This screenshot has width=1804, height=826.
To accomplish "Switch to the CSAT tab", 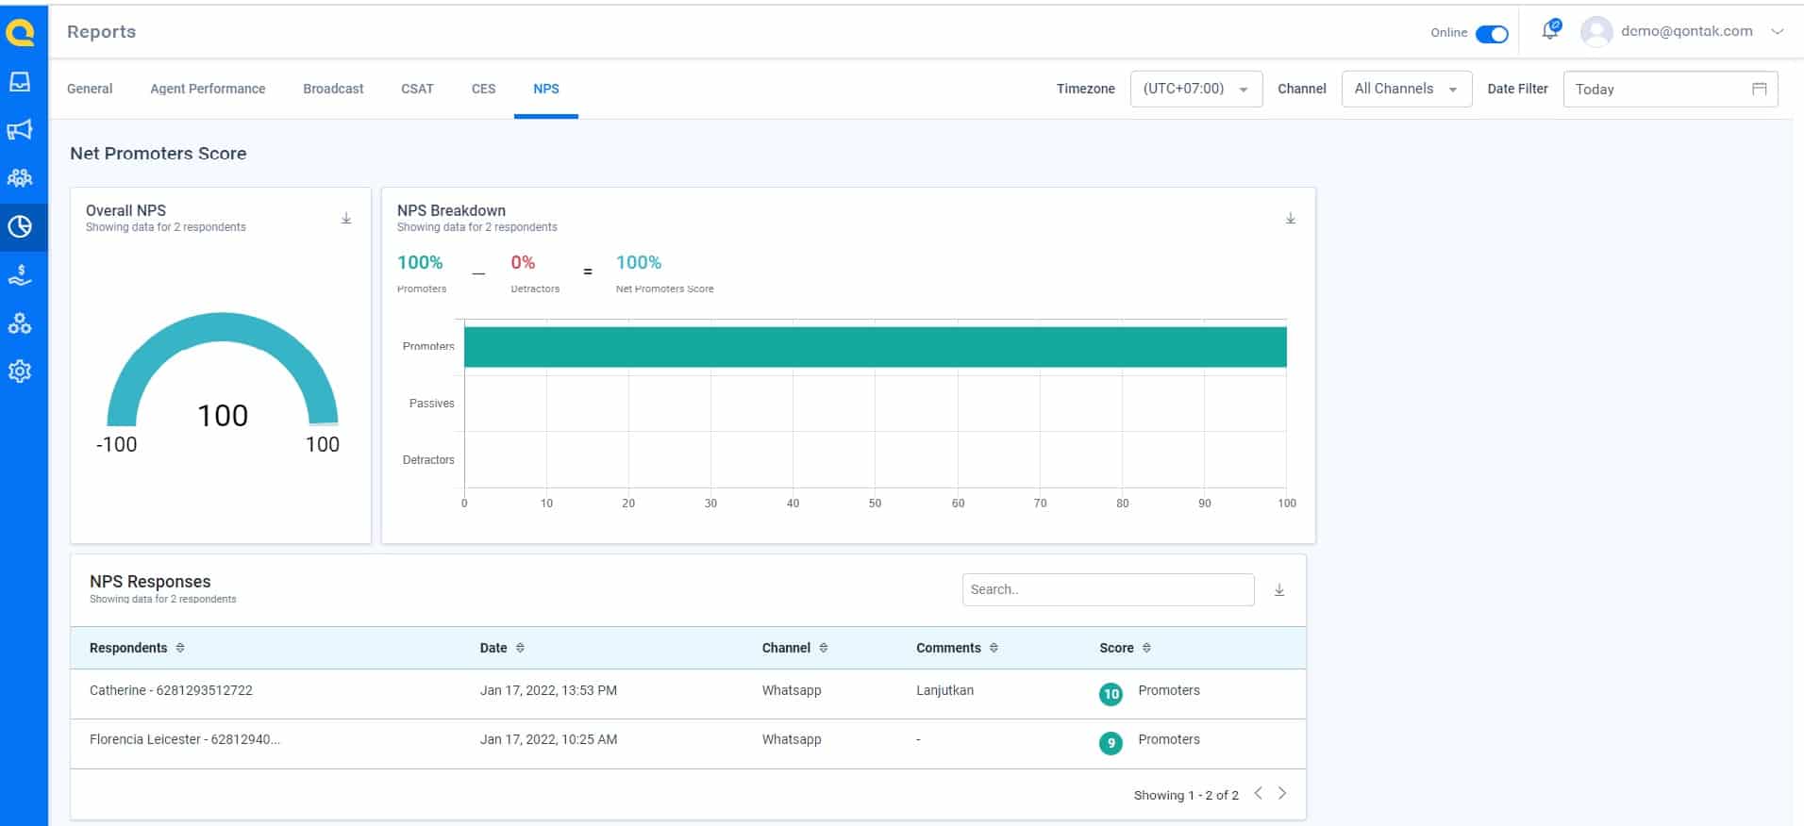I will (x=417, y=89).
